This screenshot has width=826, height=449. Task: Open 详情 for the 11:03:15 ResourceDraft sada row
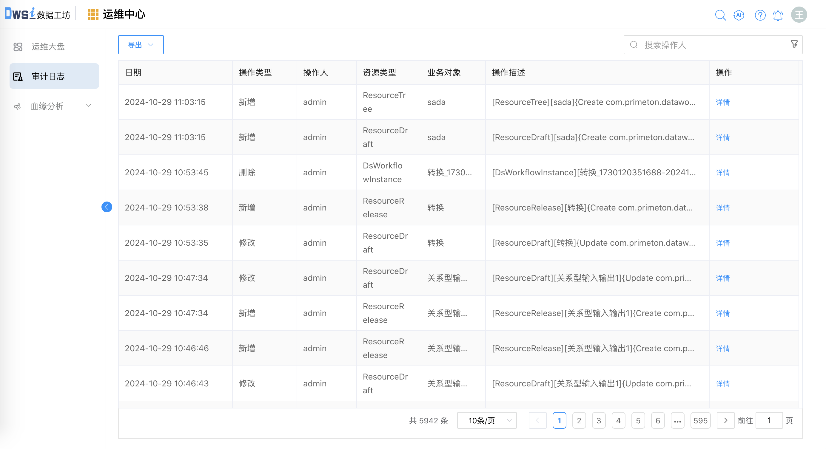(x=722, y=137)
